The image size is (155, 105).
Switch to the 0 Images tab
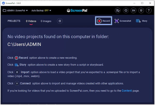(46, 21)
